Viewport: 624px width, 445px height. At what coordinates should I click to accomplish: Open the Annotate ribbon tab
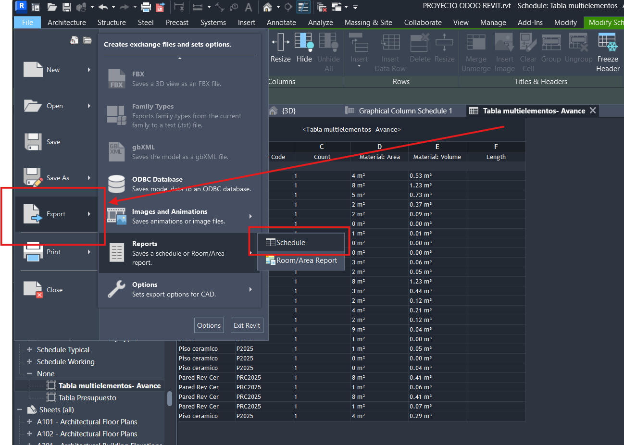click(x=281, y=22)
